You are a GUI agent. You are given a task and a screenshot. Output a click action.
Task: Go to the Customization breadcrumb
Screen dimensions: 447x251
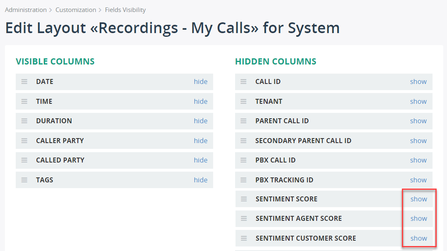point(76,10)
